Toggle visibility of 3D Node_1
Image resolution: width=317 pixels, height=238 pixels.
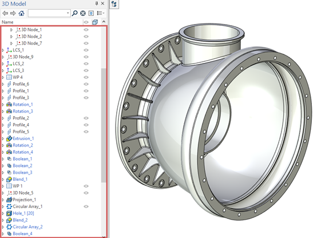point(86,30)
